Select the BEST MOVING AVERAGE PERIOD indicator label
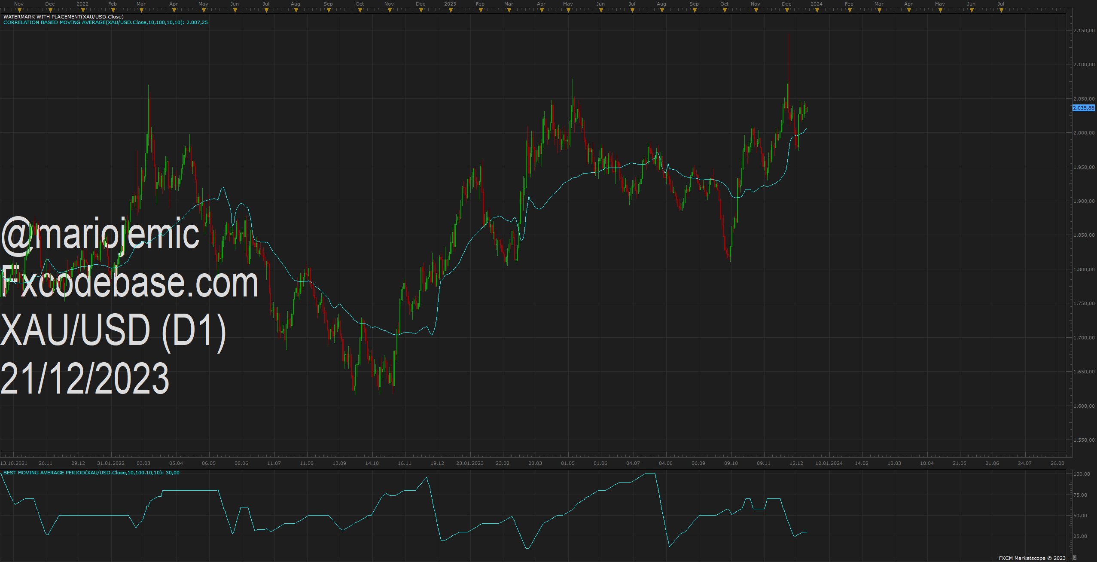The height and width of the screenshot is (562, 1097). [91, 473]
